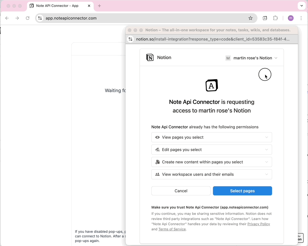Open martin rose's Notion workspace dropdown

pyautogui.click(x=251, y=58)
